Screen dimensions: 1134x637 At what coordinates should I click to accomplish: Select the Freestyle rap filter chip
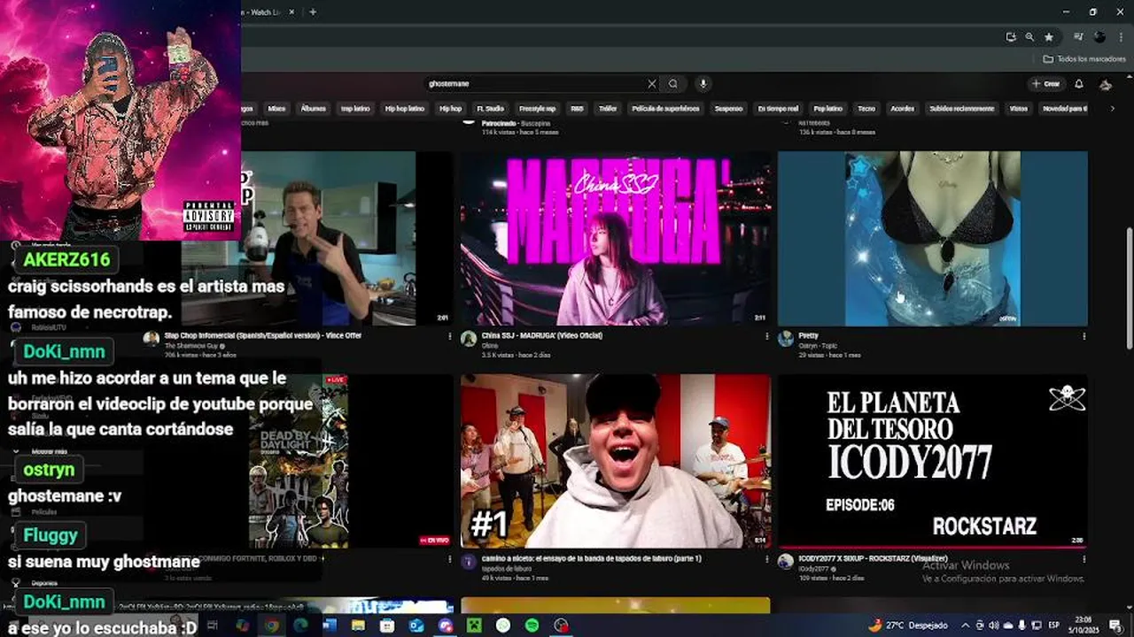click(x=537, y=109)
